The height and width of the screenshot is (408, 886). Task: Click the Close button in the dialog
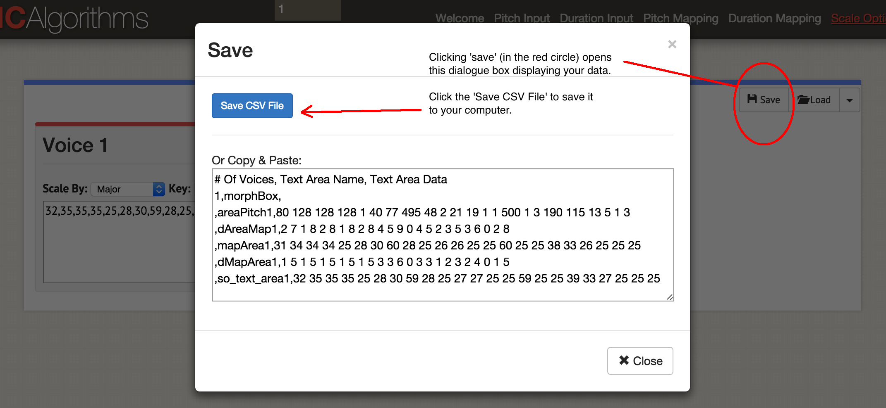pos(640,361)
